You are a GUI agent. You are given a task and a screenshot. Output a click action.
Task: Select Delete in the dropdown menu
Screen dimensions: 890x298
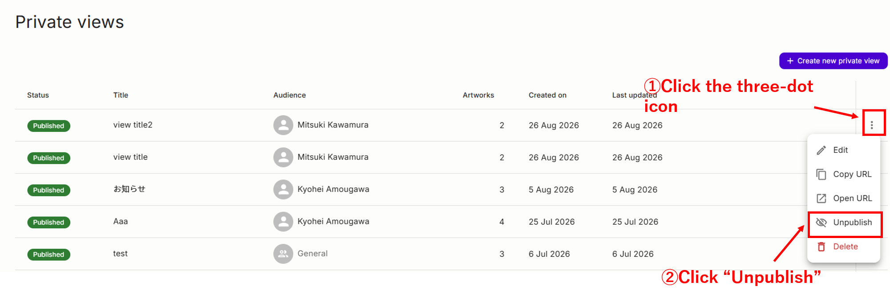pyautogui.click(x=844, y=246)
